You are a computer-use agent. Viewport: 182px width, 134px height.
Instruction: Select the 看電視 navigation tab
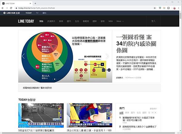tap(86, 21)
